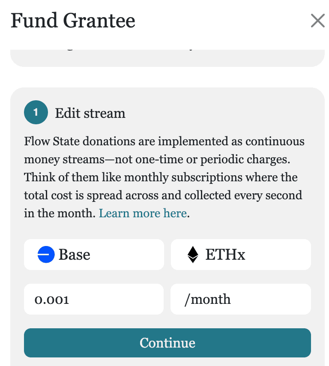The height and width of the screenshot is (366, 329).
Task: Open the ETHx token selector
Action: (x=241, y=255)
